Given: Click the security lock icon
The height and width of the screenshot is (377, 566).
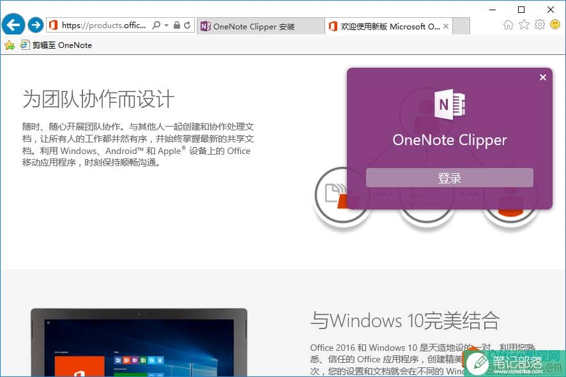Looking at the screenshot, I should 177,25.
